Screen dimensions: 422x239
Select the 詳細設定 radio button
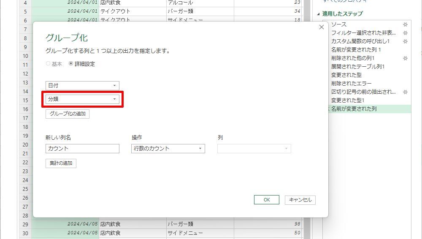(71, 64)
